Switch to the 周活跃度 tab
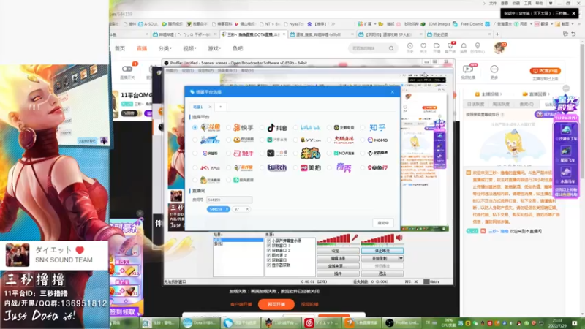 coord(501,105)
